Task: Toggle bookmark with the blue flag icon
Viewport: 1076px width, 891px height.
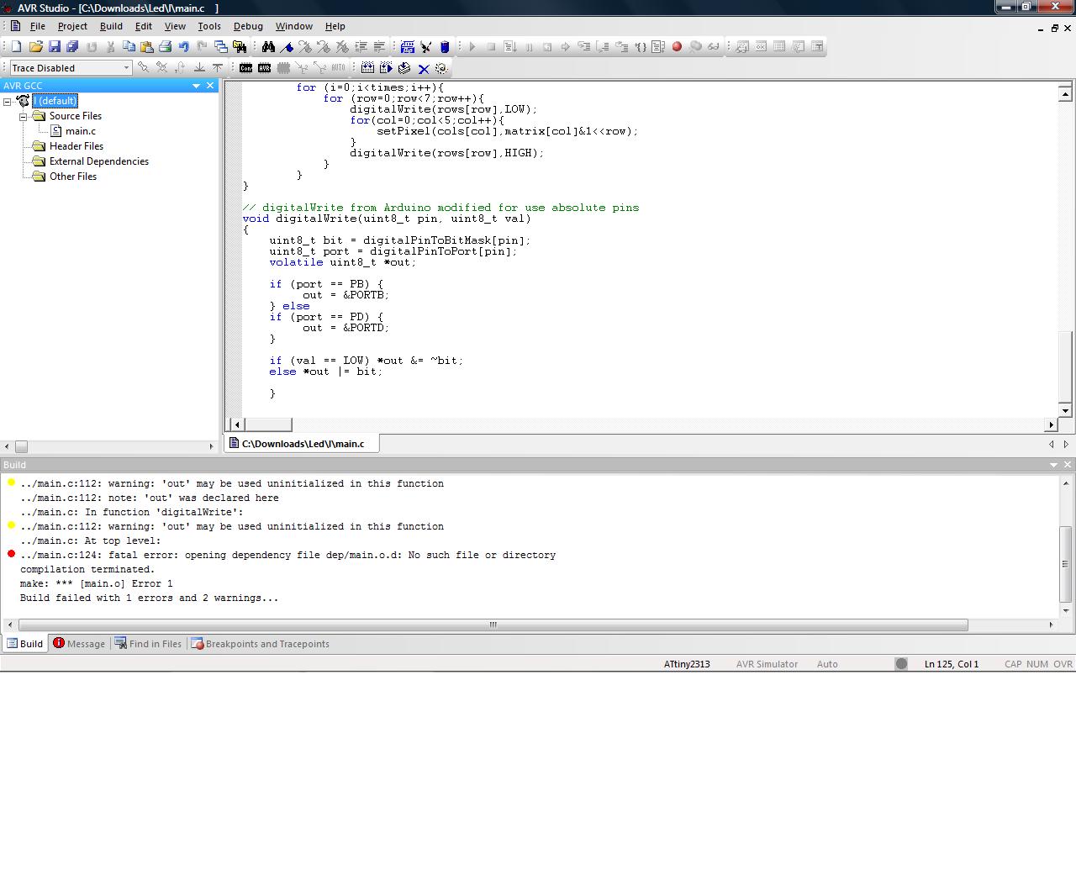Action: [x=287, y=47]
